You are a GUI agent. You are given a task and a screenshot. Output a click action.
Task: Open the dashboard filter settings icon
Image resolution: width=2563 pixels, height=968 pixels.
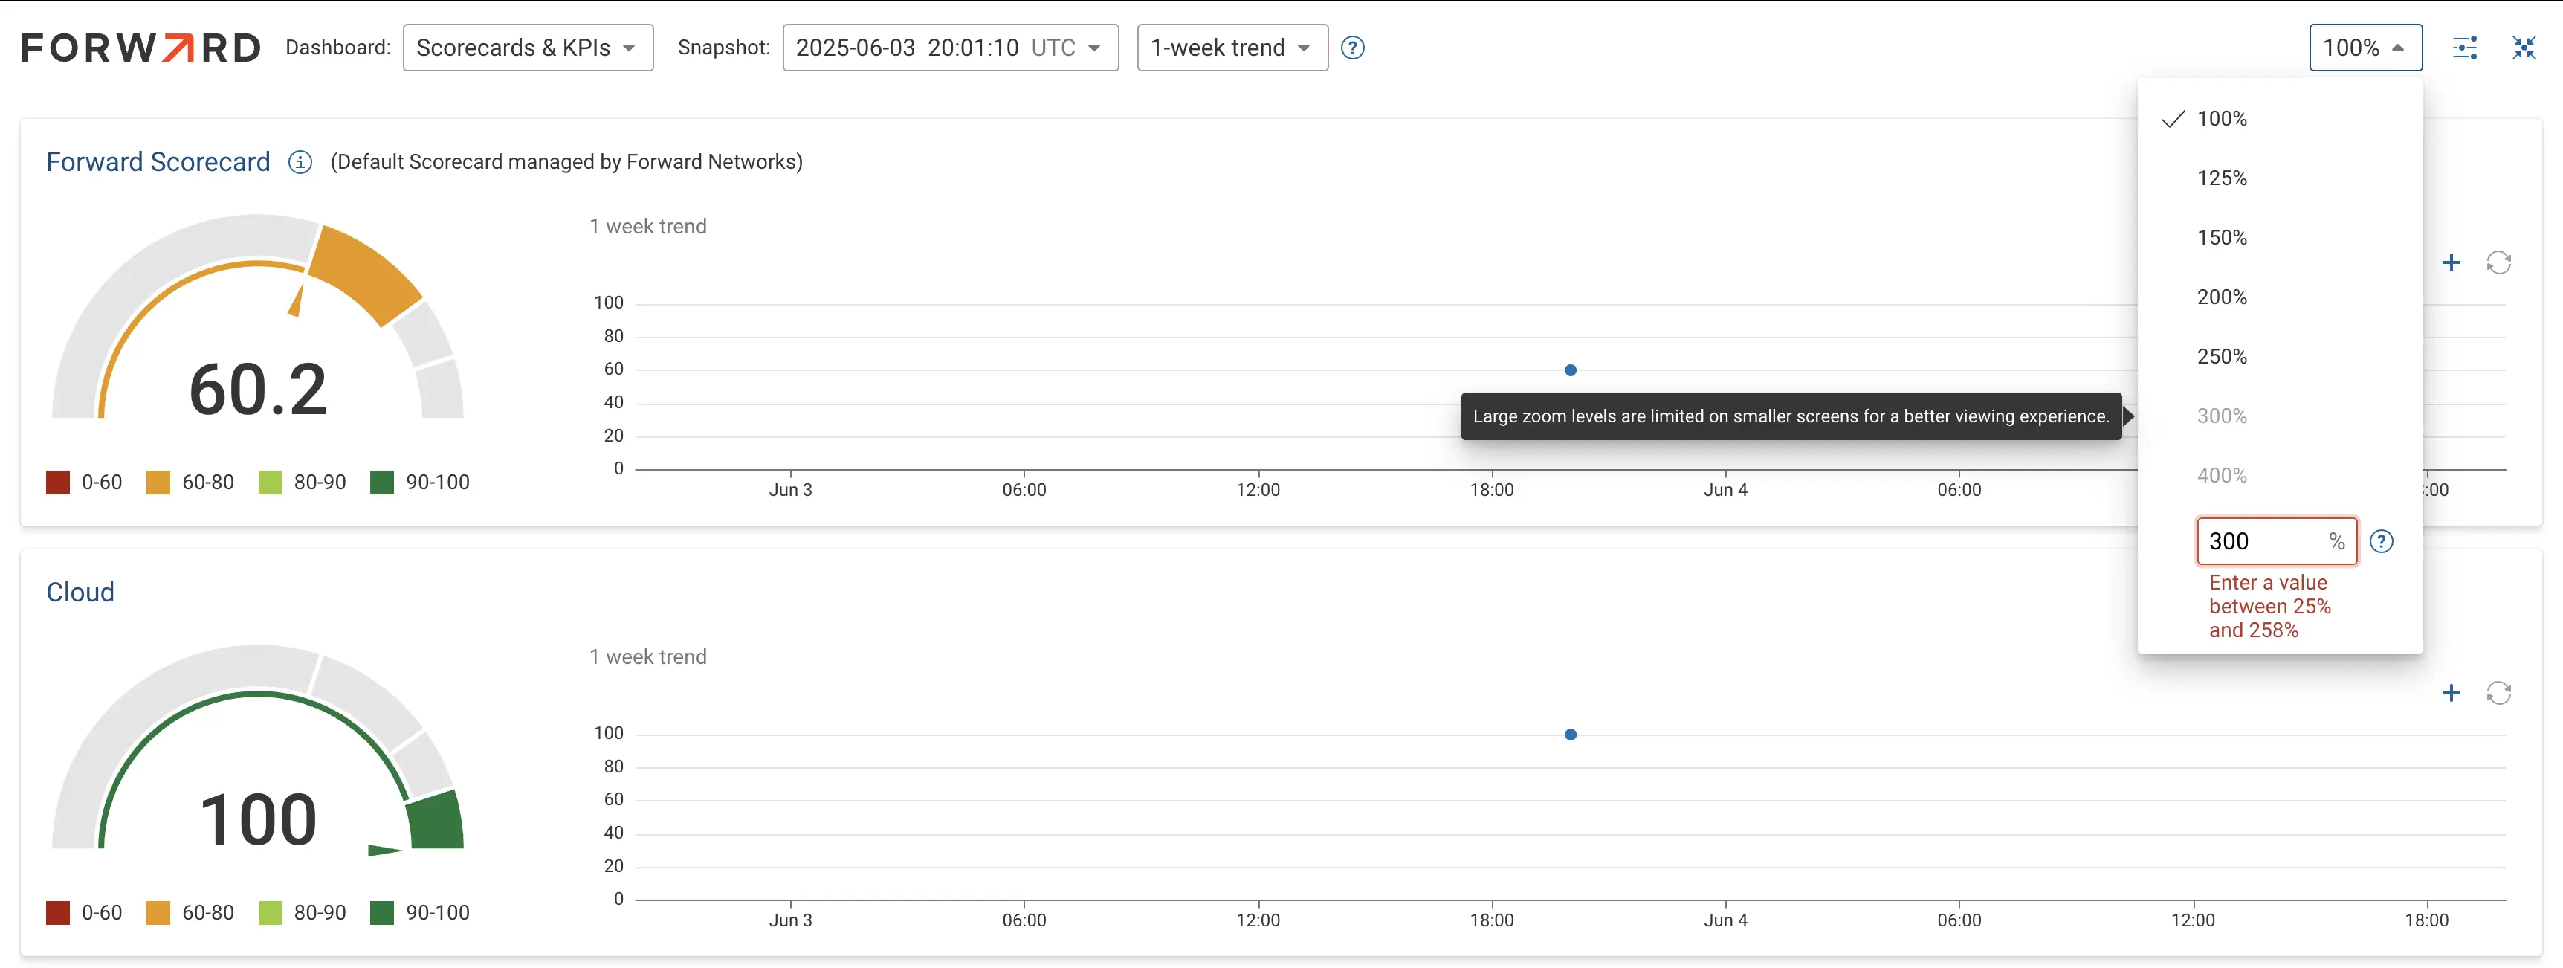pos(2464,48)
